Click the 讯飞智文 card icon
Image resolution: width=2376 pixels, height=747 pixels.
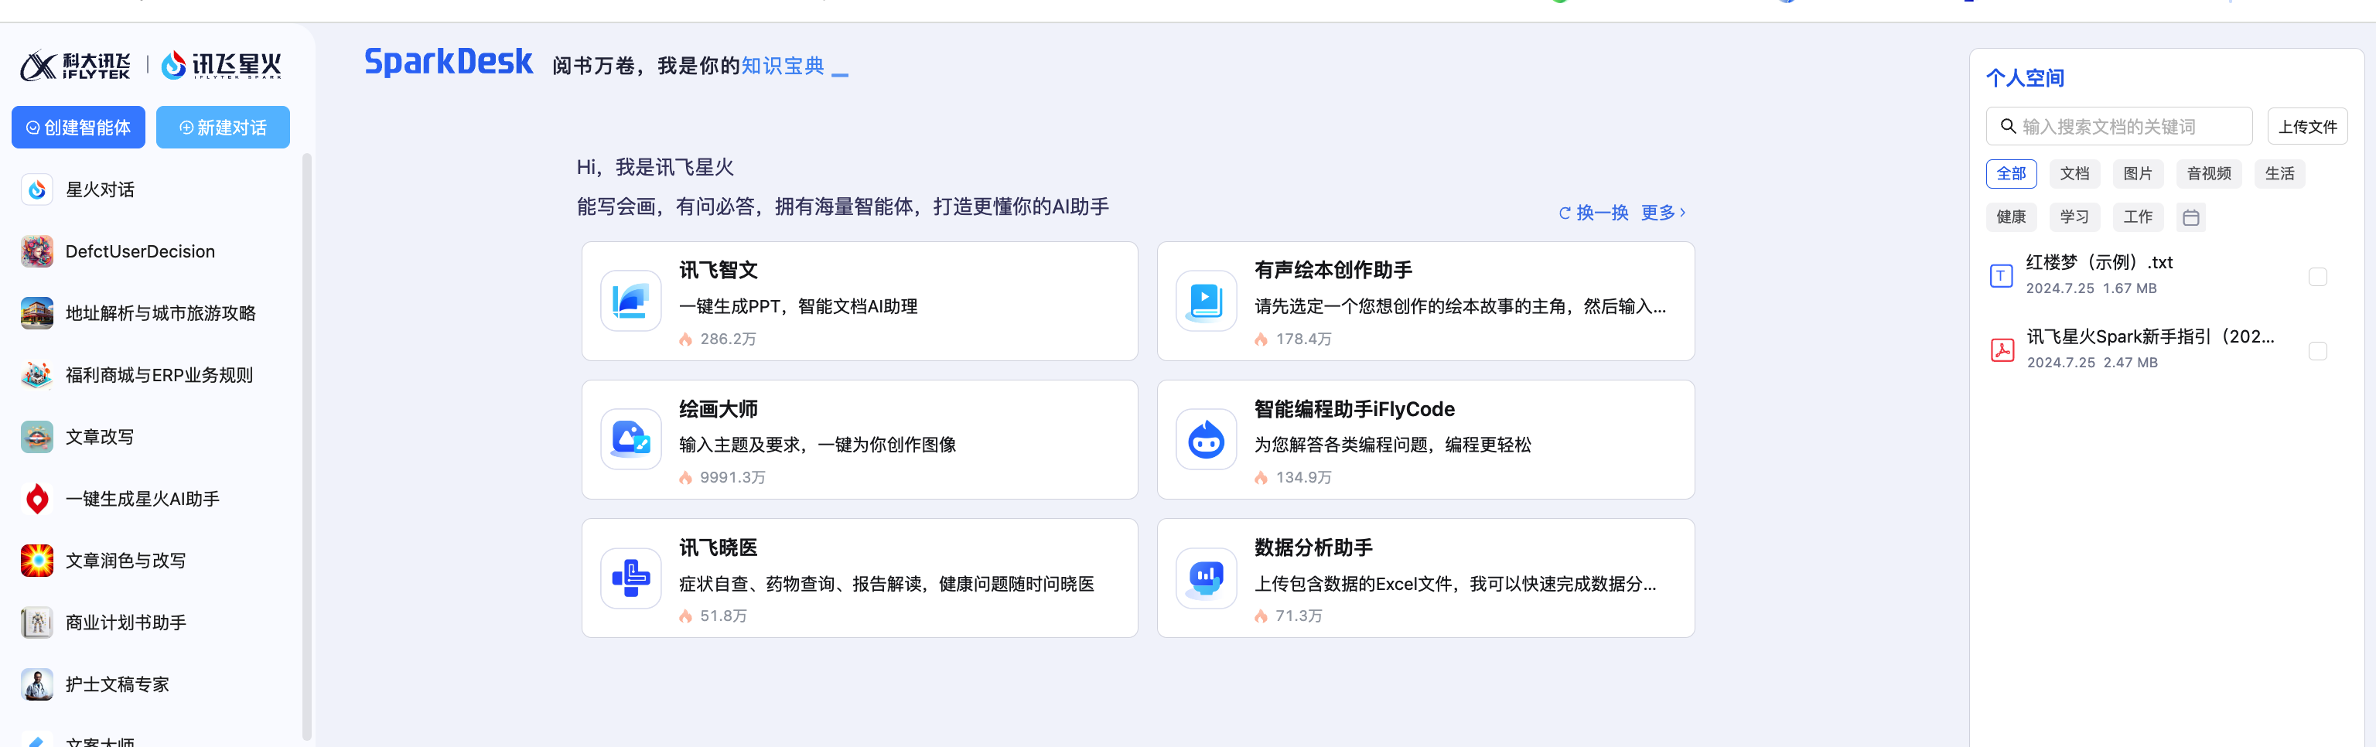point(631,301)
